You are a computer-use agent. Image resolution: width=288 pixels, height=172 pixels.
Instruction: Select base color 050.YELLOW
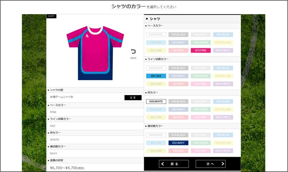point(223,42)
